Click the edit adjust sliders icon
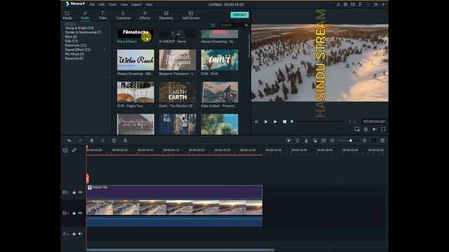Image resolution: width=449 pixels, height=252 pixels. coord(125,141)
